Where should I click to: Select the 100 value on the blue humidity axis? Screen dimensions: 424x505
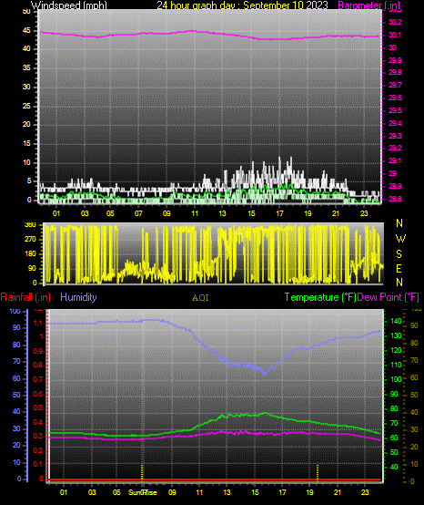click(15, 311)
